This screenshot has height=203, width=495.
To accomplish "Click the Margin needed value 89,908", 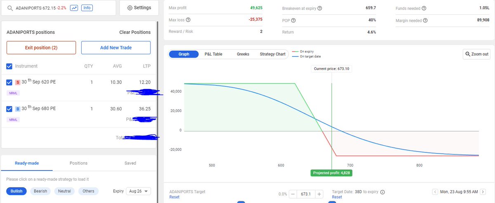I will coord(483,20).
